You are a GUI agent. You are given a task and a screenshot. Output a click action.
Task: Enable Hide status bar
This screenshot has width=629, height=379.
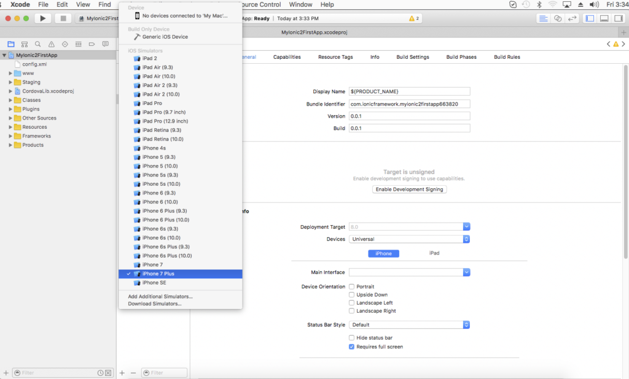[x=353, y=337]
